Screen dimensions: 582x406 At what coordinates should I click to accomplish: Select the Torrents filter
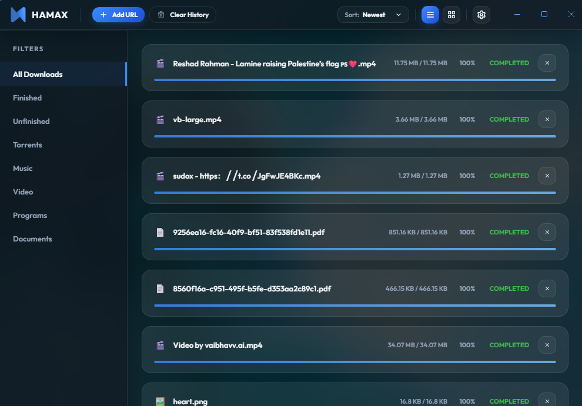tap(63, 145)
